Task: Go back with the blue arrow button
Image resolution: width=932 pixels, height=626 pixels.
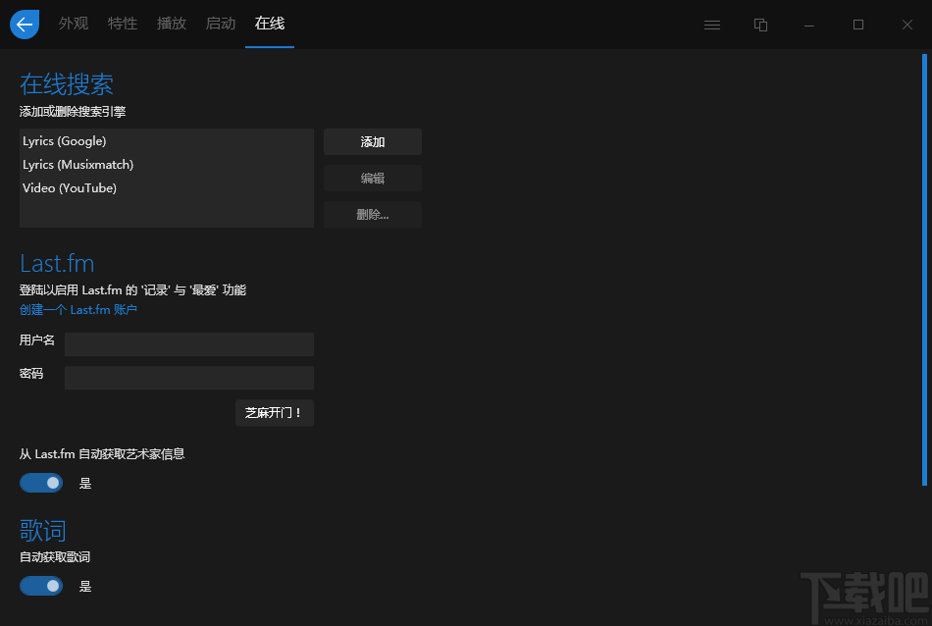Action: (25, 25)
